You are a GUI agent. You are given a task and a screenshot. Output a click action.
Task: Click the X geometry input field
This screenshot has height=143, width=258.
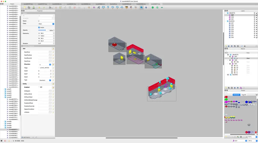[x=47, y=33]
